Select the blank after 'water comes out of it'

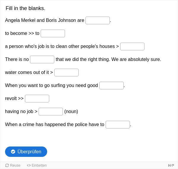pyautogui.click(x=66, y=73)
